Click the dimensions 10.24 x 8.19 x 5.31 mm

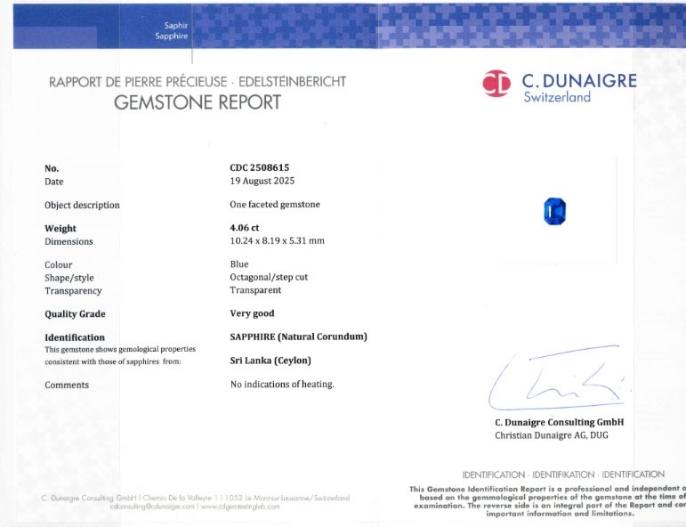pyautogui.click(x=277, y=240)
